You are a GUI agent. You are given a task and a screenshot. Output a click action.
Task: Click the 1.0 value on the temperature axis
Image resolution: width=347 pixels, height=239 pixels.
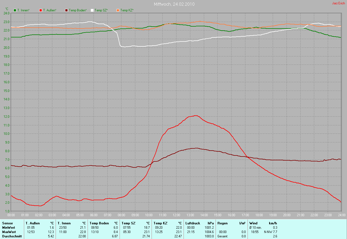7,211
